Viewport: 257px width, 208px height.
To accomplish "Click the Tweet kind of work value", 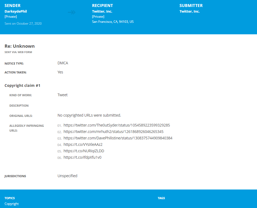I will [62, 95].
